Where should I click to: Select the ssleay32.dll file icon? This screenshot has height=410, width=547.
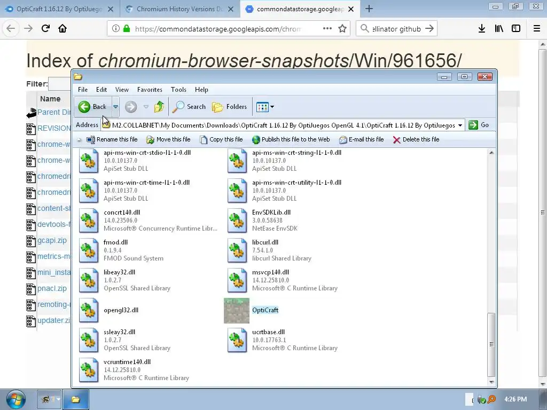[x=89, y=340]
